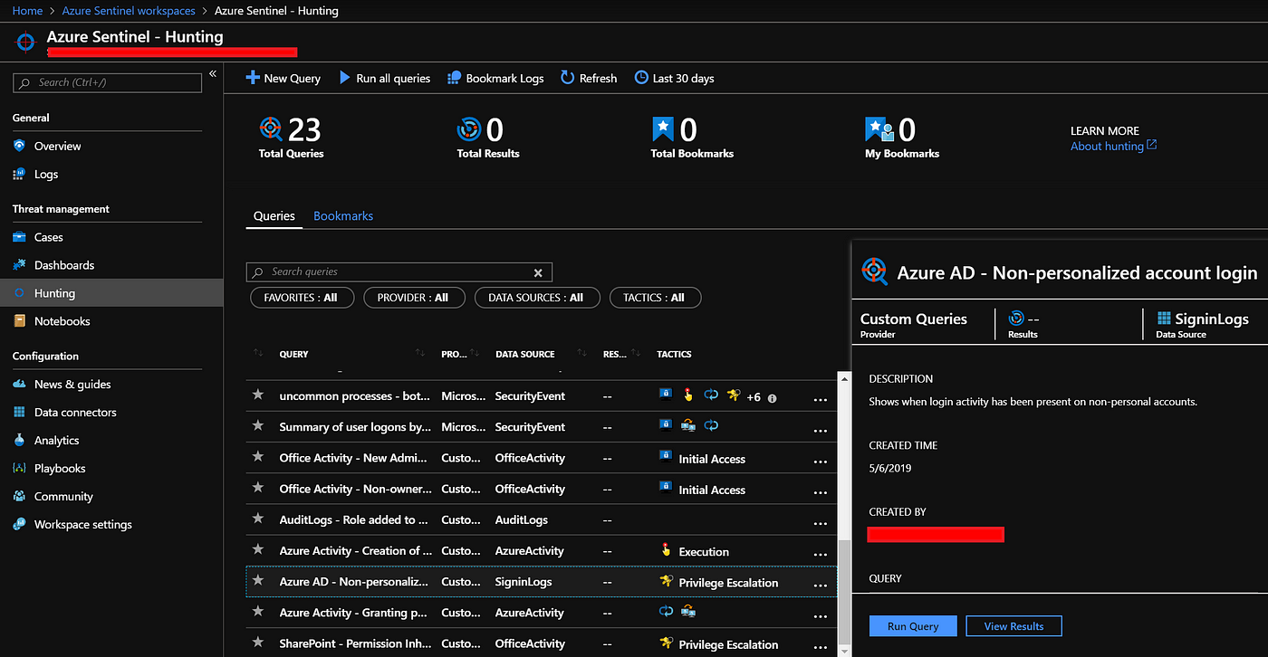Go to Azure Sentinel workspaces breadcrumb
1268x657 pixels.
click(x=129, y=11)
